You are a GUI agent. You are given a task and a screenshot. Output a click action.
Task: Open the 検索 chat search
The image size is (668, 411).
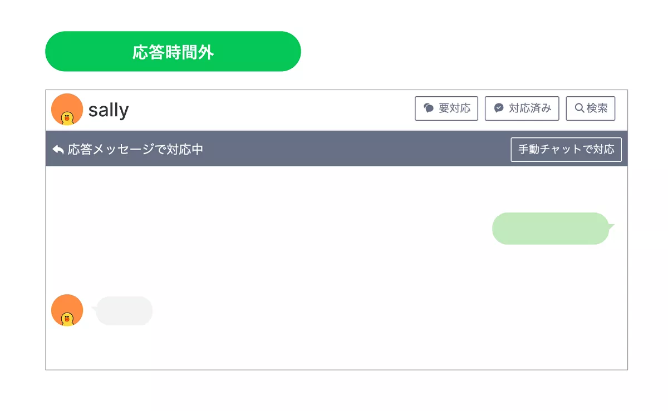point(591,108)
